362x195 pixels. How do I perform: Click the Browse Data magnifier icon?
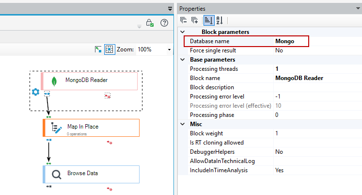click(x=56, y=175)
